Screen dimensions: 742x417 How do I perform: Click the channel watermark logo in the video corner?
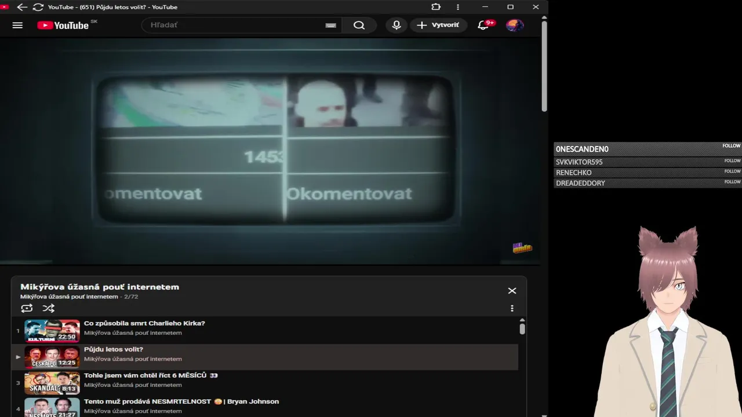pyautogui.click(x=522, y=248)
